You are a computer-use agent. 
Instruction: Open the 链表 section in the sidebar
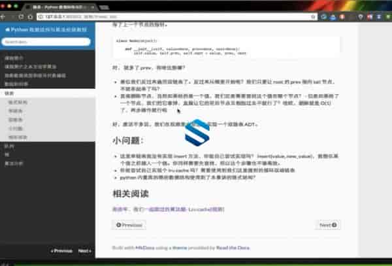(x=9, y=94)
